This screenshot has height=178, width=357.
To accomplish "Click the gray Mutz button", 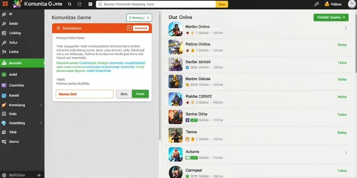I will coord(124,94).
